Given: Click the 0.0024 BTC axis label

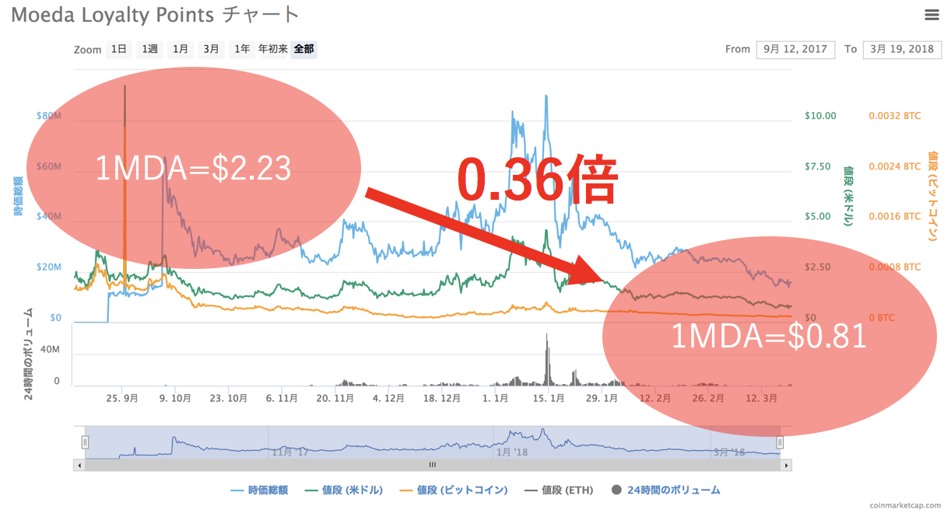Looking at the screenshot, I should pos(894,166).
